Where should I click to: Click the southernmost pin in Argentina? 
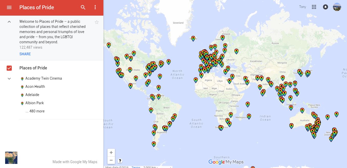[154, 144]
